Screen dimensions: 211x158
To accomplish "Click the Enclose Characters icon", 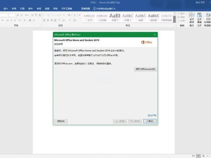I will [x=34, y=20].
